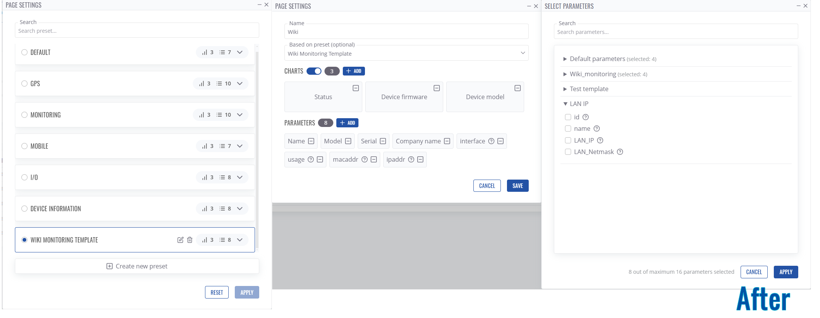
Task: Click the Search parameters input field
Action: click(x=676, y=32)
